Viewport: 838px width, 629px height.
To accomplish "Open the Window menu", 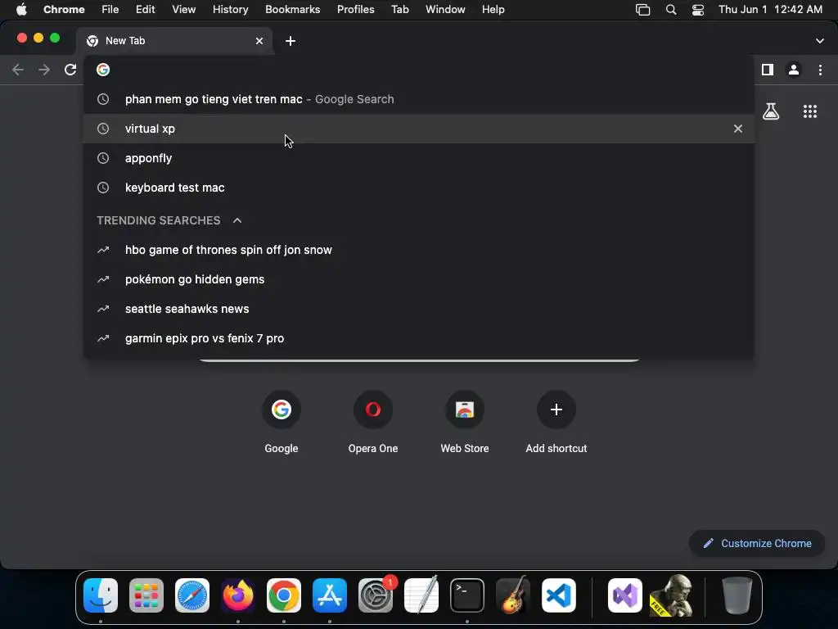I will (x=445, y=10).
